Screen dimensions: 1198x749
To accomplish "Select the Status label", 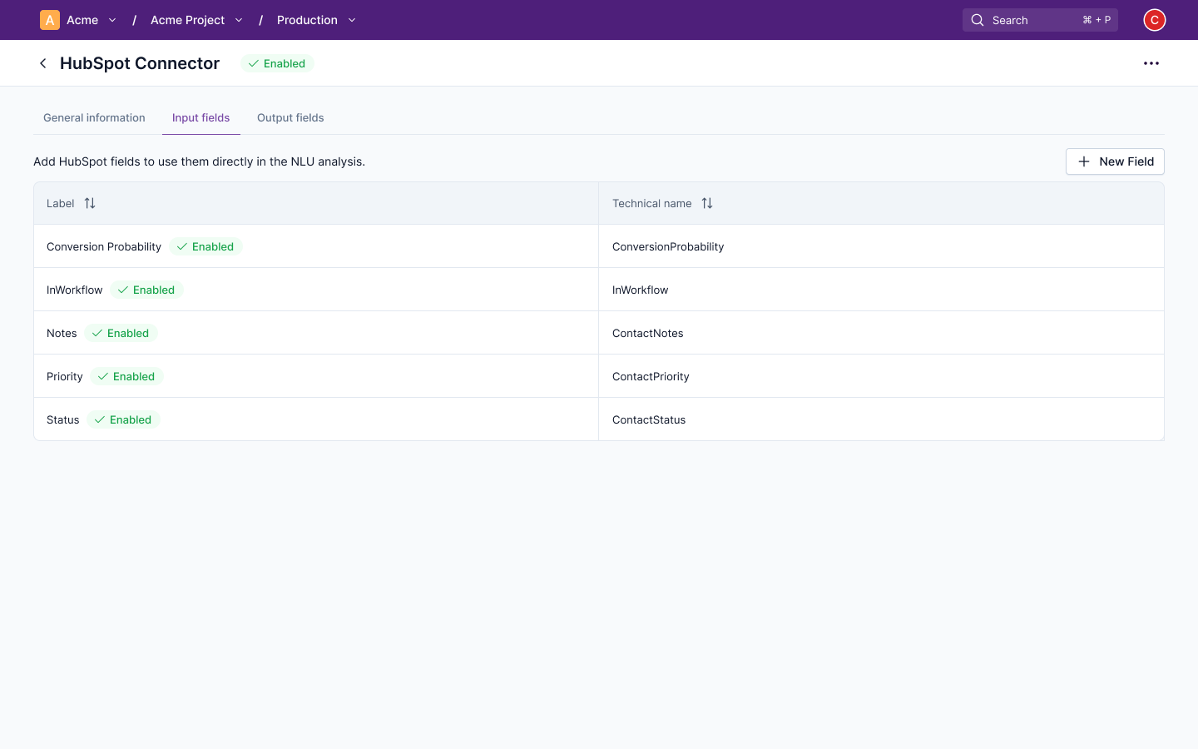I will 63,419.
